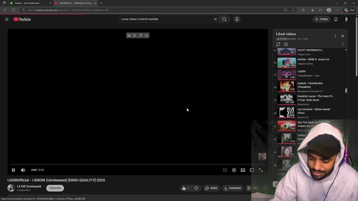The width and height of the screenshot is (358, 201).
Task: Start voice search with microphone
Action: click(x=237, y=19)
